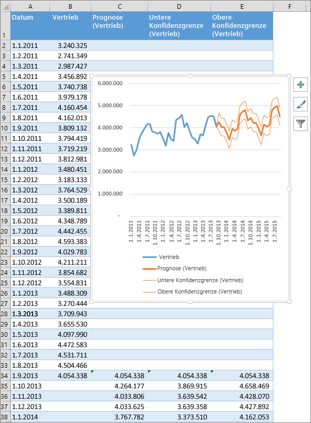Select cell with value 4.531.711
The image size is (311, 423).
[70, 355]
